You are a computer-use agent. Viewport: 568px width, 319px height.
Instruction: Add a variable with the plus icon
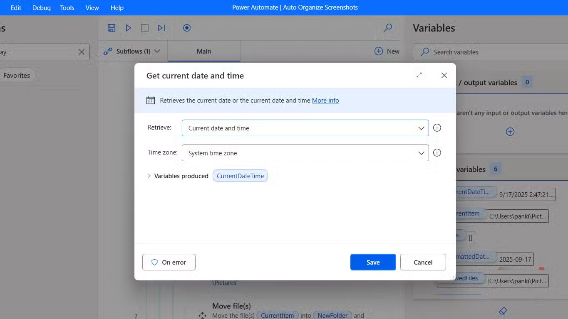(510, 132)
